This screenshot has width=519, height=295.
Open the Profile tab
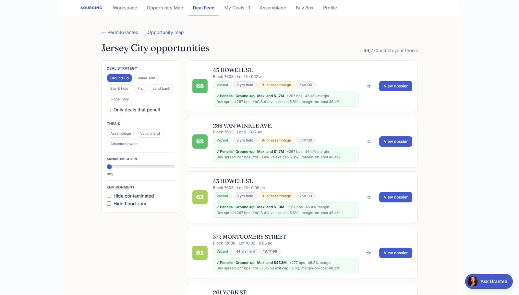pos(330,8)
